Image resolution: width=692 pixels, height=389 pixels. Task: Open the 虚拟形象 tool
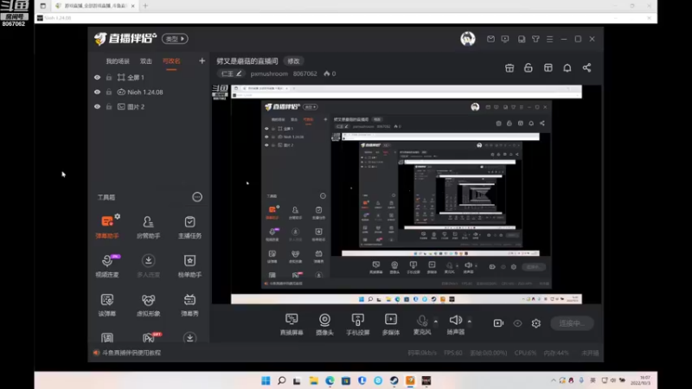[x=148, y=305]
